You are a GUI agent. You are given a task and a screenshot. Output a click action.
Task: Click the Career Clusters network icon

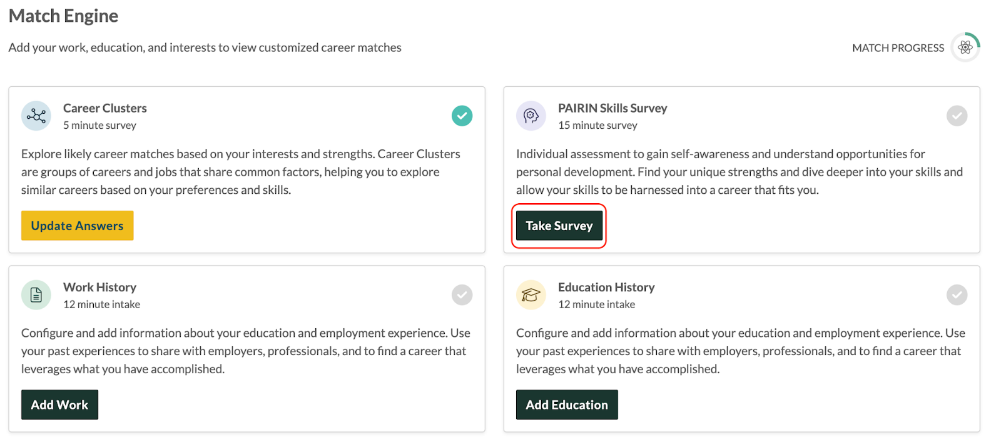pos(36,116)
